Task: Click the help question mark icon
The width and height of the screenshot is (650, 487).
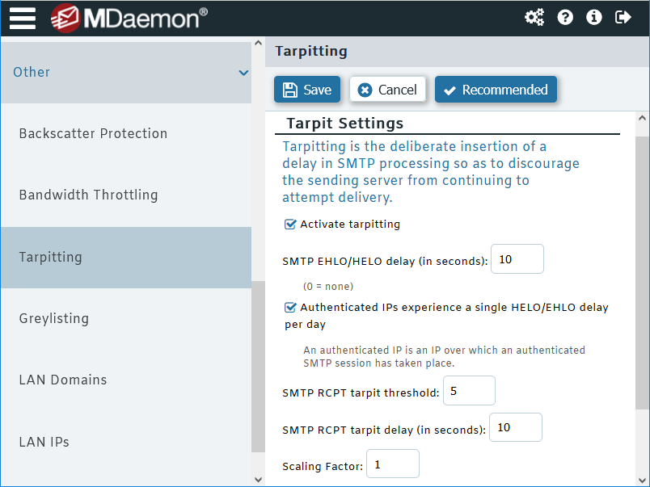Action: point(565,17)
